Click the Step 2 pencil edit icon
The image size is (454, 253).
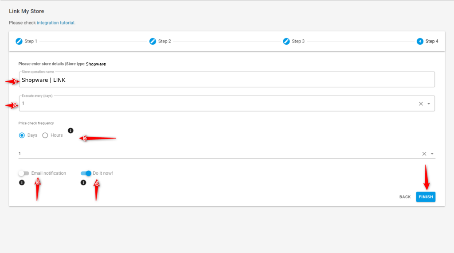click(x=153, y=41)
